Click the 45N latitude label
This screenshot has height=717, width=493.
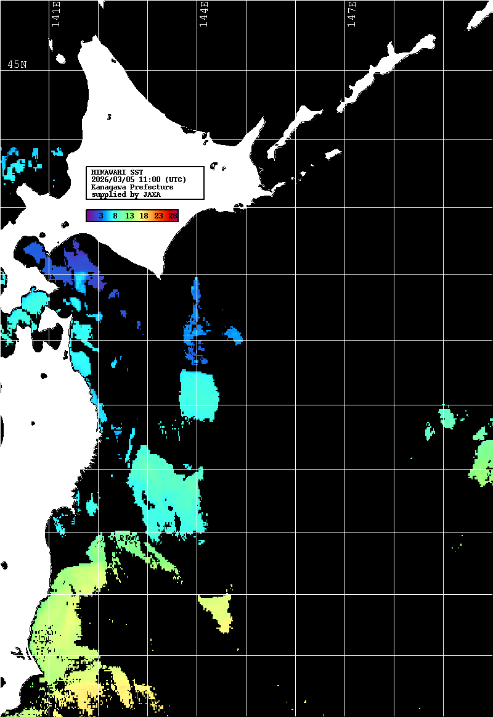[17, 65]
